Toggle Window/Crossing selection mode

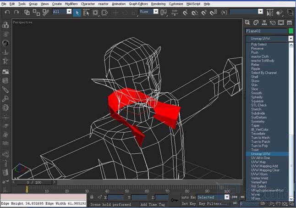[x=104, y=13]
